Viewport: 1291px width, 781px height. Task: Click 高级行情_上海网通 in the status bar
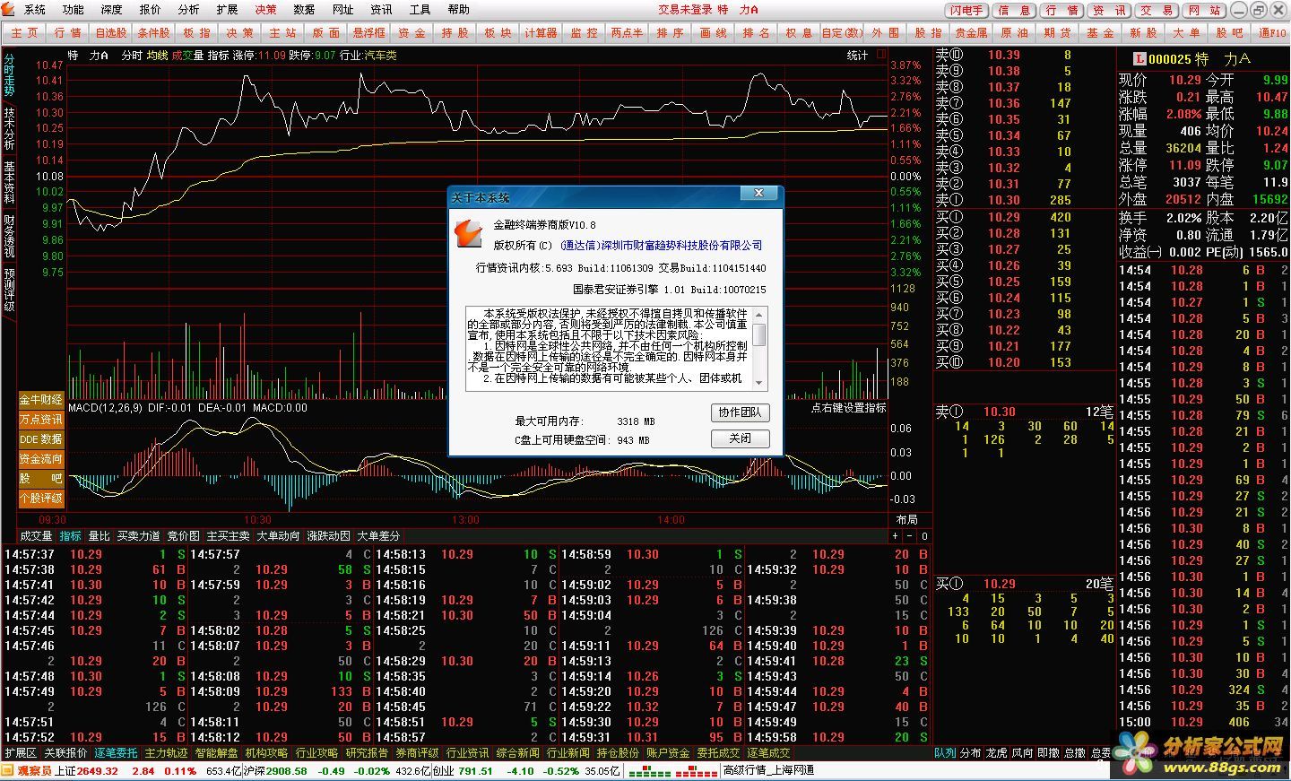(768, 770)
